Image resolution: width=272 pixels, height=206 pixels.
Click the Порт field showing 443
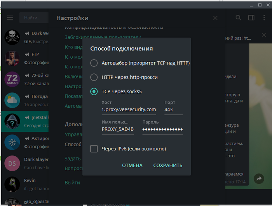[173, 110]
